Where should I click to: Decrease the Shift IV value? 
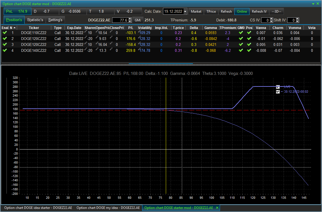(297, 21)
